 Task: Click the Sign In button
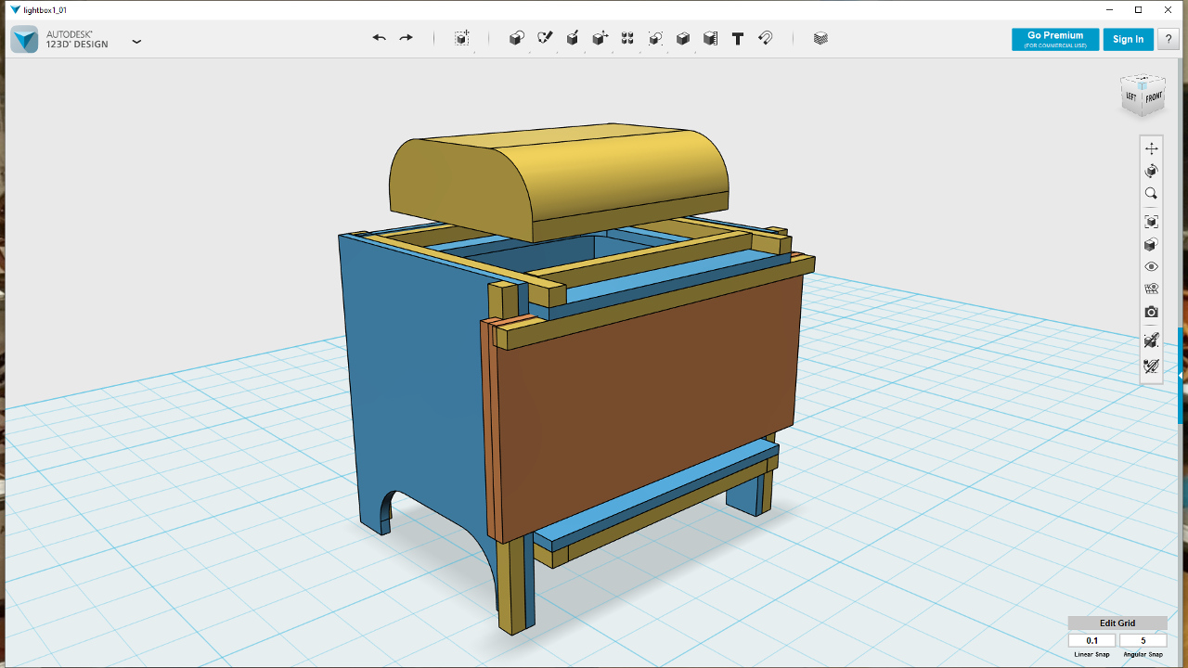[1129, 39]
